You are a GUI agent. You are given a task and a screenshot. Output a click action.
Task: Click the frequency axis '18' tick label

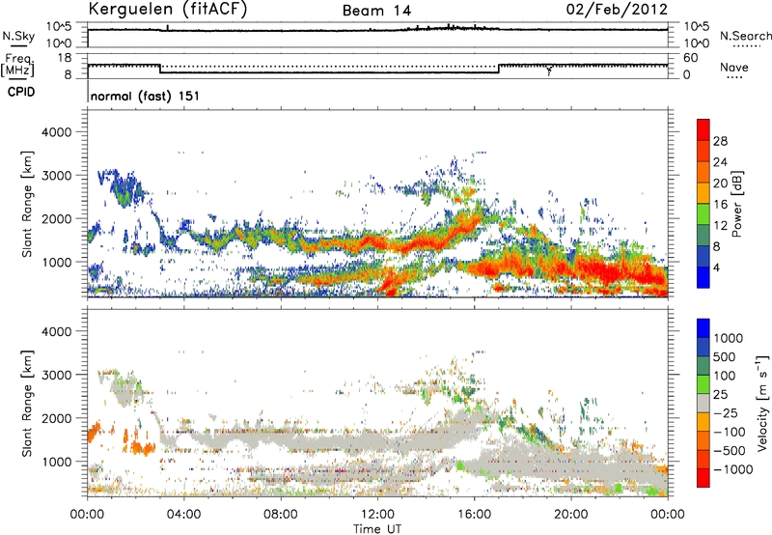tap(65, 58)
